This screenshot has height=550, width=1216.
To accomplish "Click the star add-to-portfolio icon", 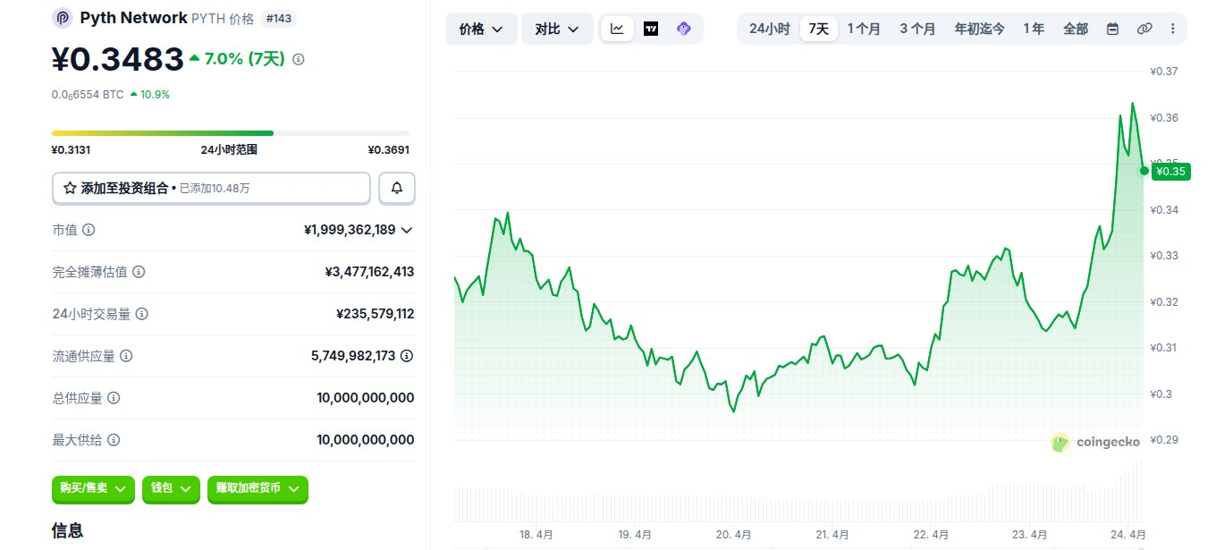I will click(x=70, y=188).
